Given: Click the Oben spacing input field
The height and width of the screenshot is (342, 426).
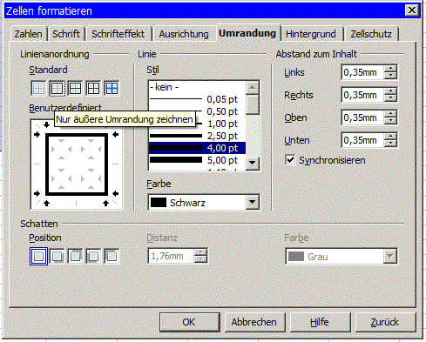Looking at the screenshot, I should 362,117.
